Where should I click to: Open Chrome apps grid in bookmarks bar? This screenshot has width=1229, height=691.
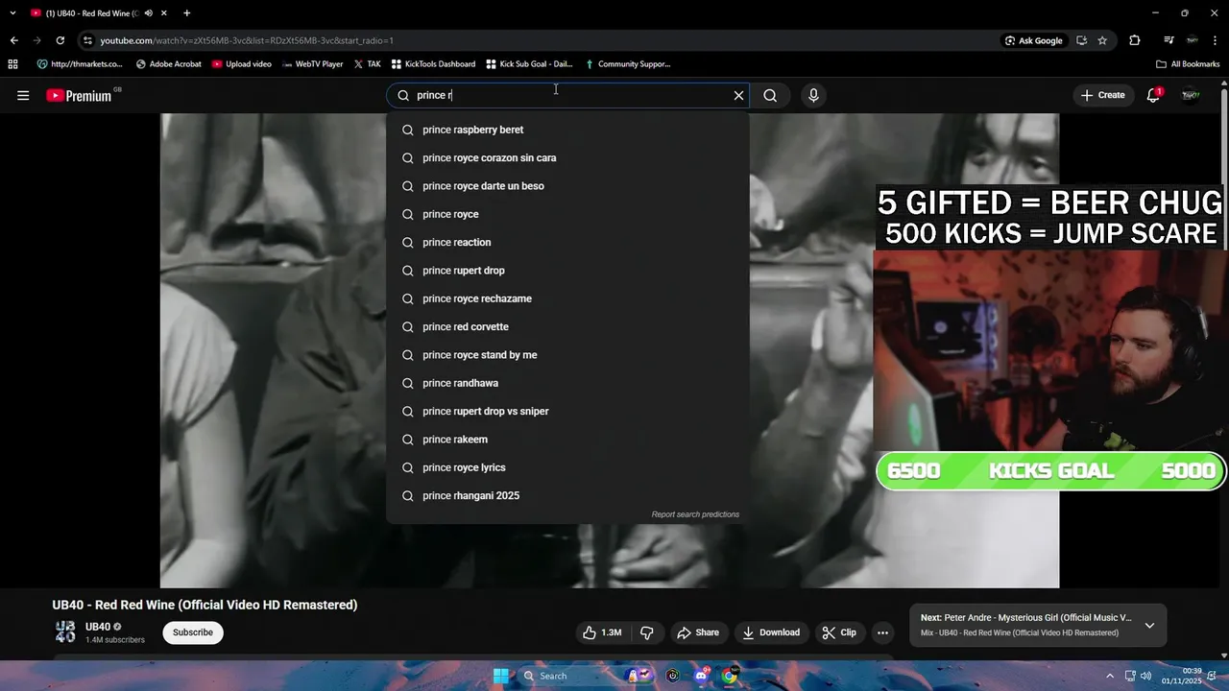pos(12,64)
